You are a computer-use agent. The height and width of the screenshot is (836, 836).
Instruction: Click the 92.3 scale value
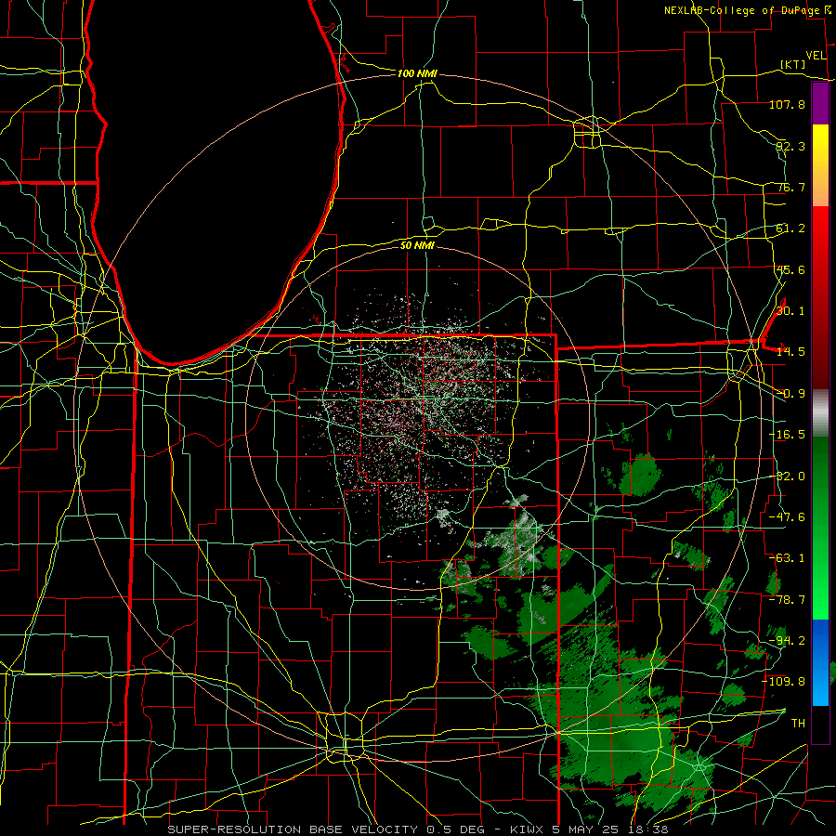[790, 146]
